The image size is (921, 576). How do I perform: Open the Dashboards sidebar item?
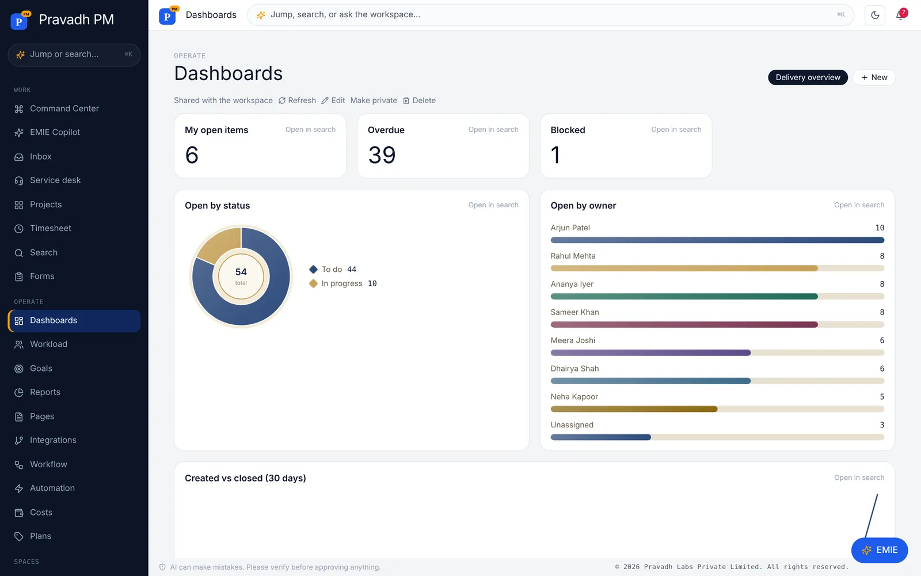pyautogui.click(x=74, y=321)
